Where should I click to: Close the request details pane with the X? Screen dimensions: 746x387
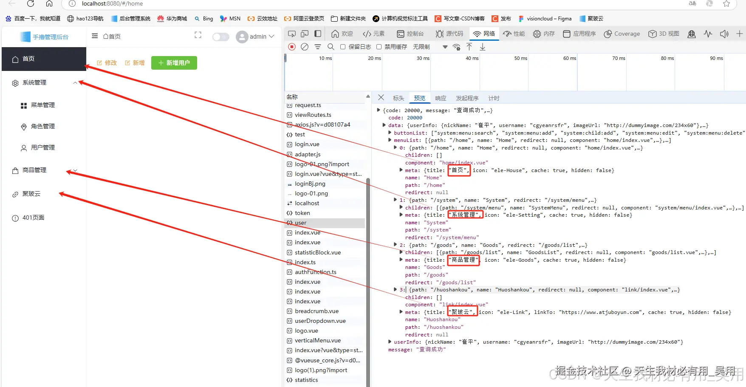381,98
